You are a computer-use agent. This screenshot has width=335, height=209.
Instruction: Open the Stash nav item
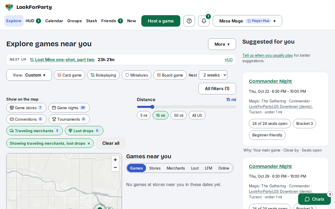pyautogui.click(x=92, y=21)
